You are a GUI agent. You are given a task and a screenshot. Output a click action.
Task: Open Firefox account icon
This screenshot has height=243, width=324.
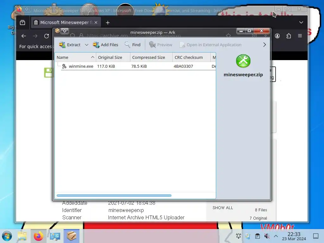(x=277, y=36)
